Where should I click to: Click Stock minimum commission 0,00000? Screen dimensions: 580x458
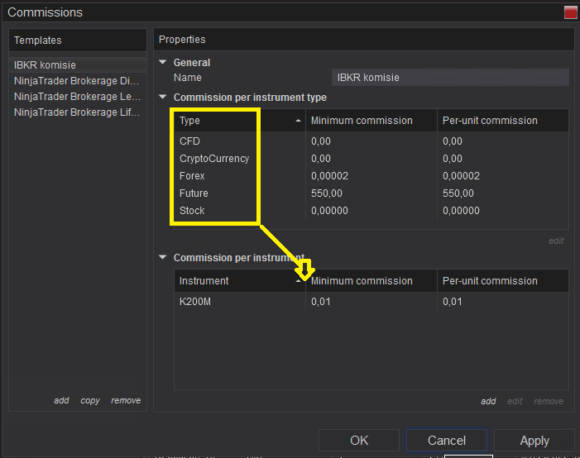pos(329,211)
